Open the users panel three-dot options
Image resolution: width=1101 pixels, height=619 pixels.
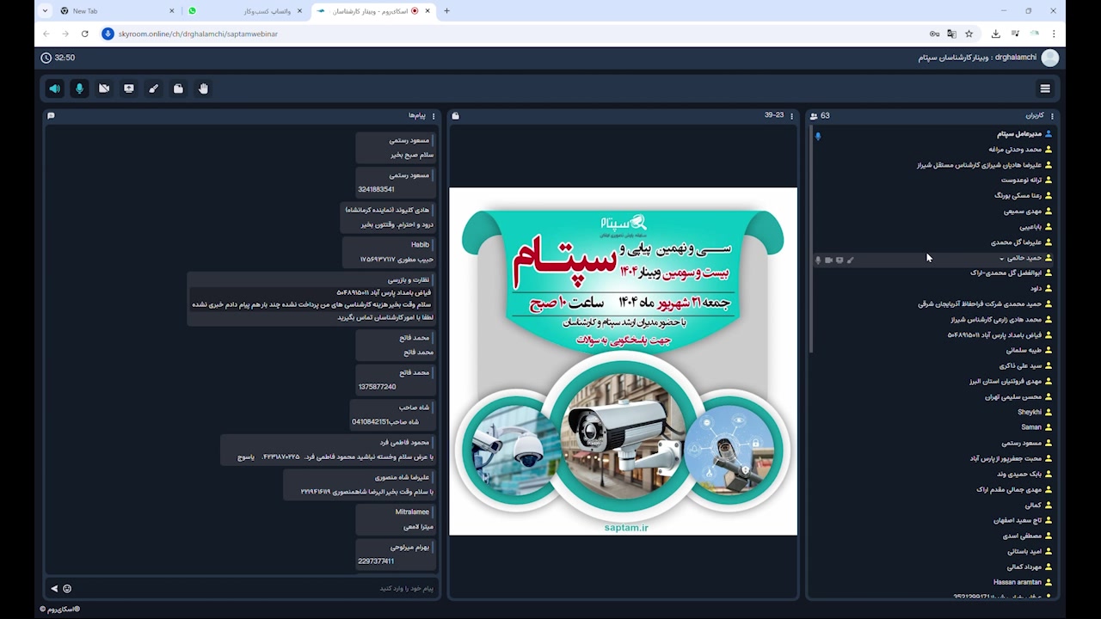point(1052,116)
